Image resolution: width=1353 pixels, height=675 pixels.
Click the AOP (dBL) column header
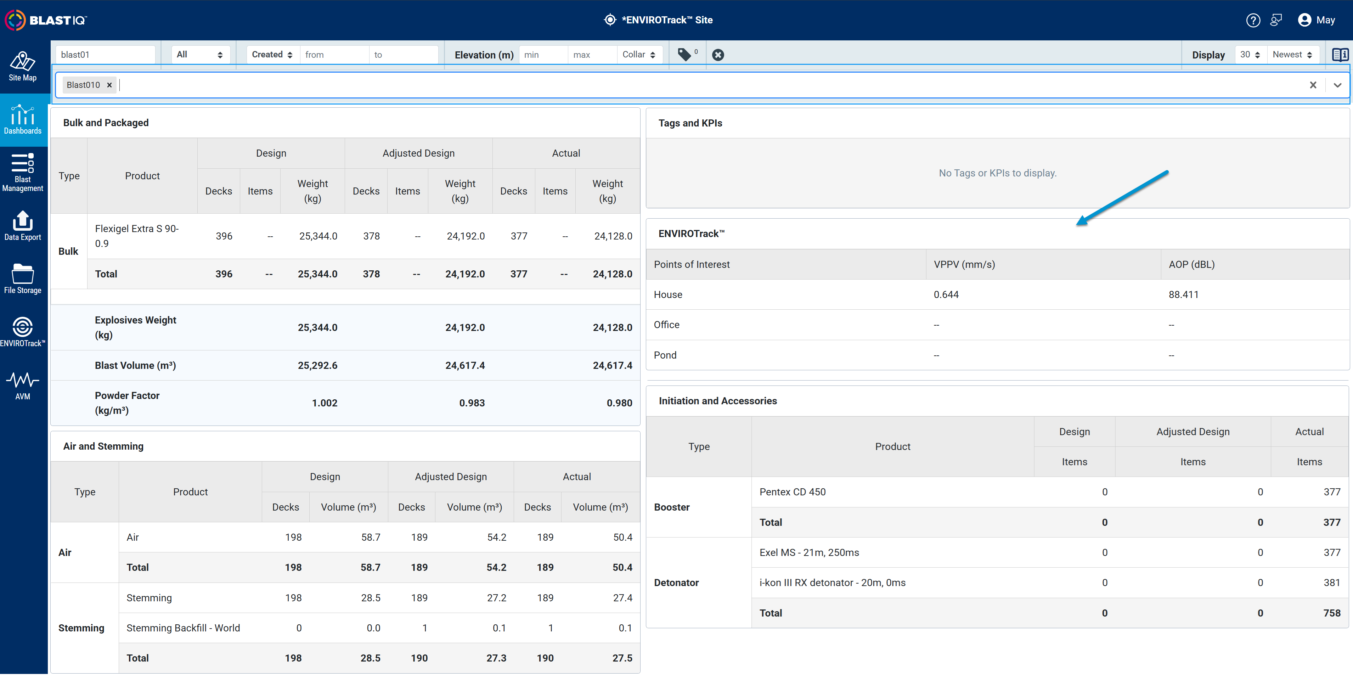pos(1191,264)
